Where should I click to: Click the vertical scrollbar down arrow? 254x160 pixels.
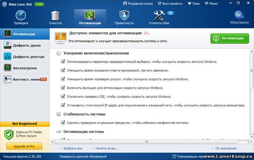click(251, 137)
